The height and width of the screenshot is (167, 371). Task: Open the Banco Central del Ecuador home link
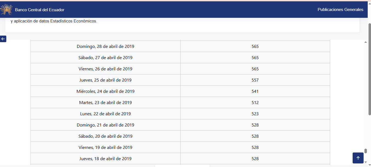40,10
